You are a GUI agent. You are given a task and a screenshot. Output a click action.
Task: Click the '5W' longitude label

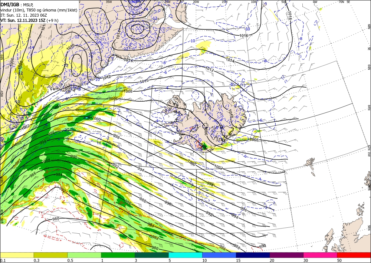(x=283, y=2)
